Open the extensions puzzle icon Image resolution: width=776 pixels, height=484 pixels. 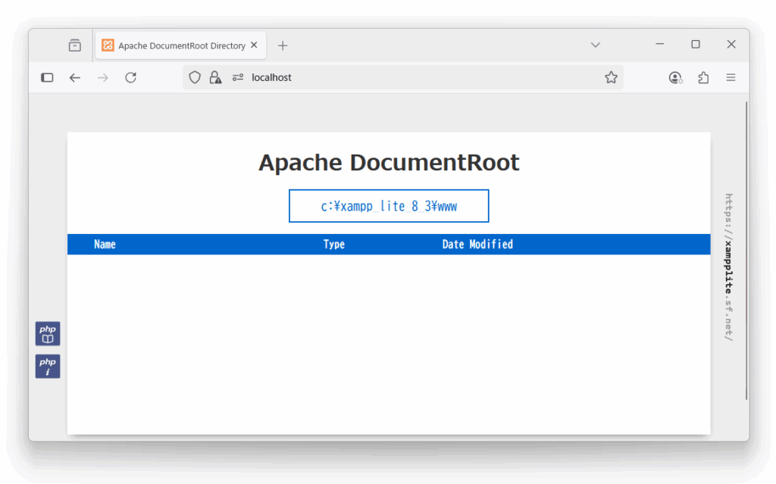point(703,78)
